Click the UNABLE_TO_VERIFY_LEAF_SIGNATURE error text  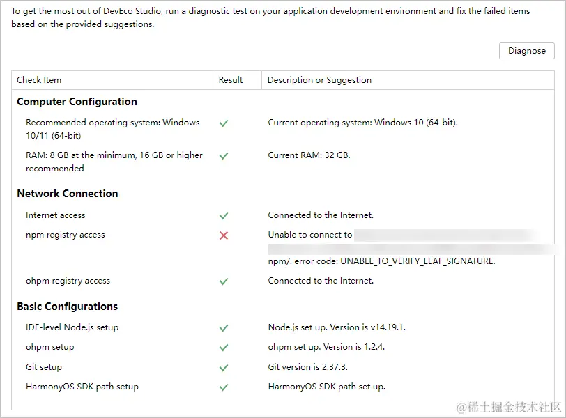(417, 261)
